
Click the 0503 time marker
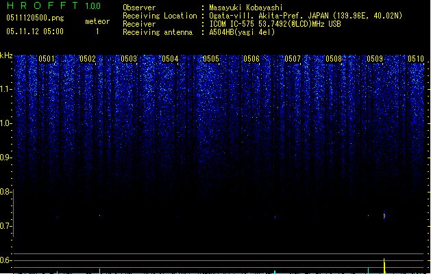coord(129,58)
